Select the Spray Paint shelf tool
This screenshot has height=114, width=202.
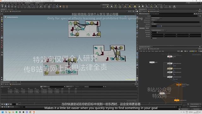41,7
